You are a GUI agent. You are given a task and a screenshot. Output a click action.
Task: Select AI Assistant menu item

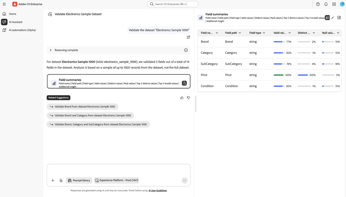point(16,22)
